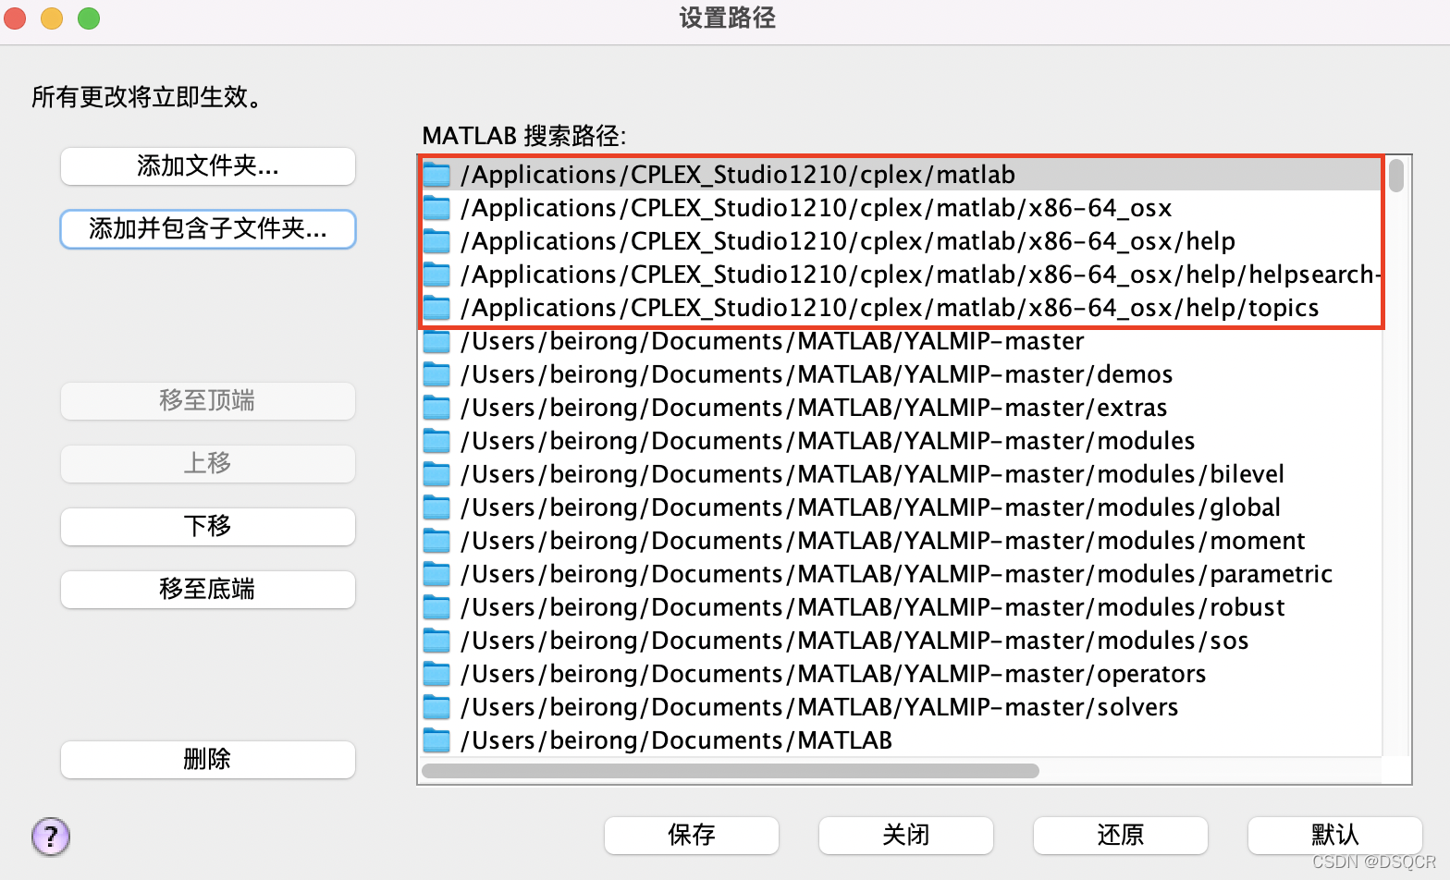The width and height of the screenshot is (1450, 880).
Task: Restore default path with 默认 button
Action: tap(1335, 836)
